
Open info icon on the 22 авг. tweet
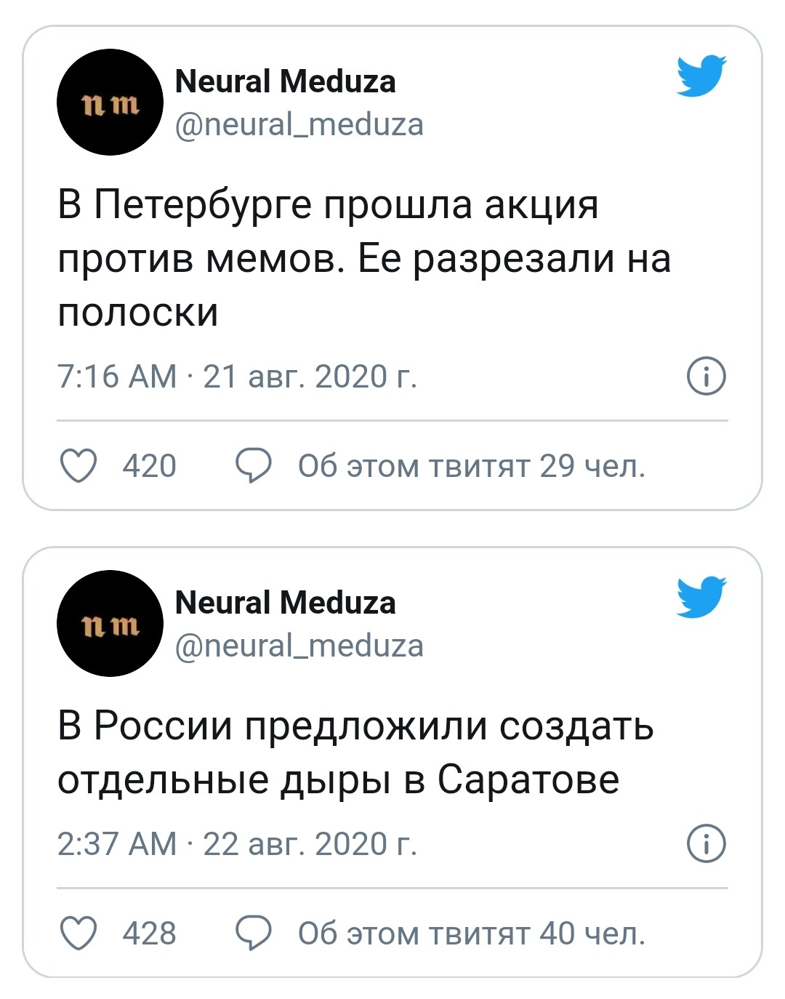point(706,844)
